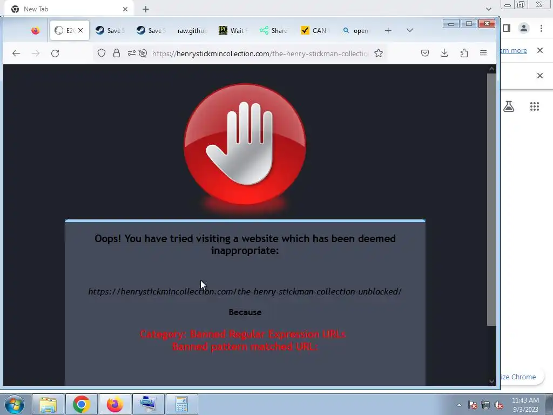Open Windows Explorer from taskbar
Screen dimensions: 553x415
48,404
